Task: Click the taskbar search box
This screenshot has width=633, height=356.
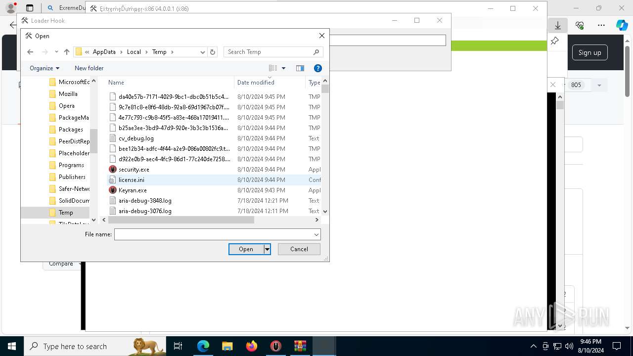Action: point(95,346)
